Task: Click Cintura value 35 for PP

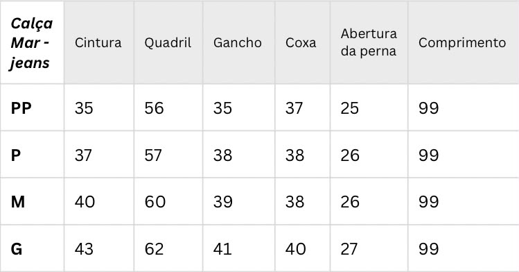Action: coord(84,108)
